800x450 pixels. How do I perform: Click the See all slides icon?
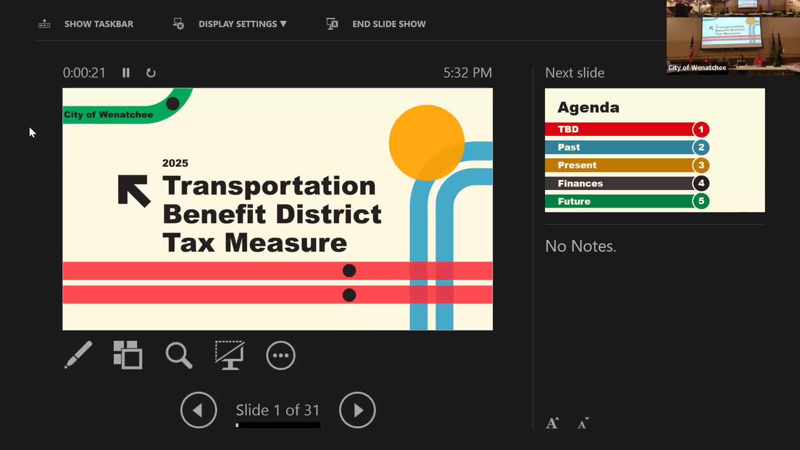coord(128,355)
